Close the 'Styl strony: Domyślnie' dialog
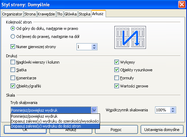 point(182,5)
